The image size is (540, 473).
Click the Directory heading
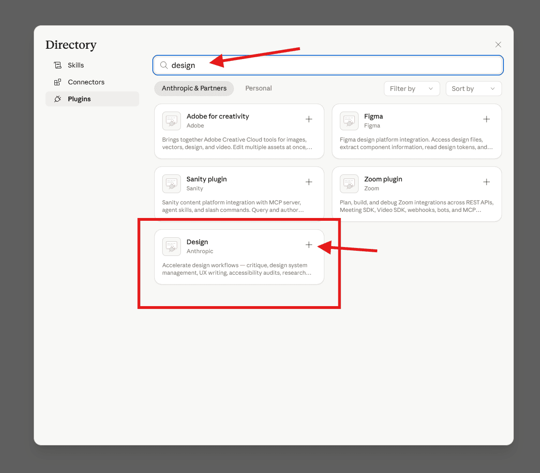(x=71, y=45)
